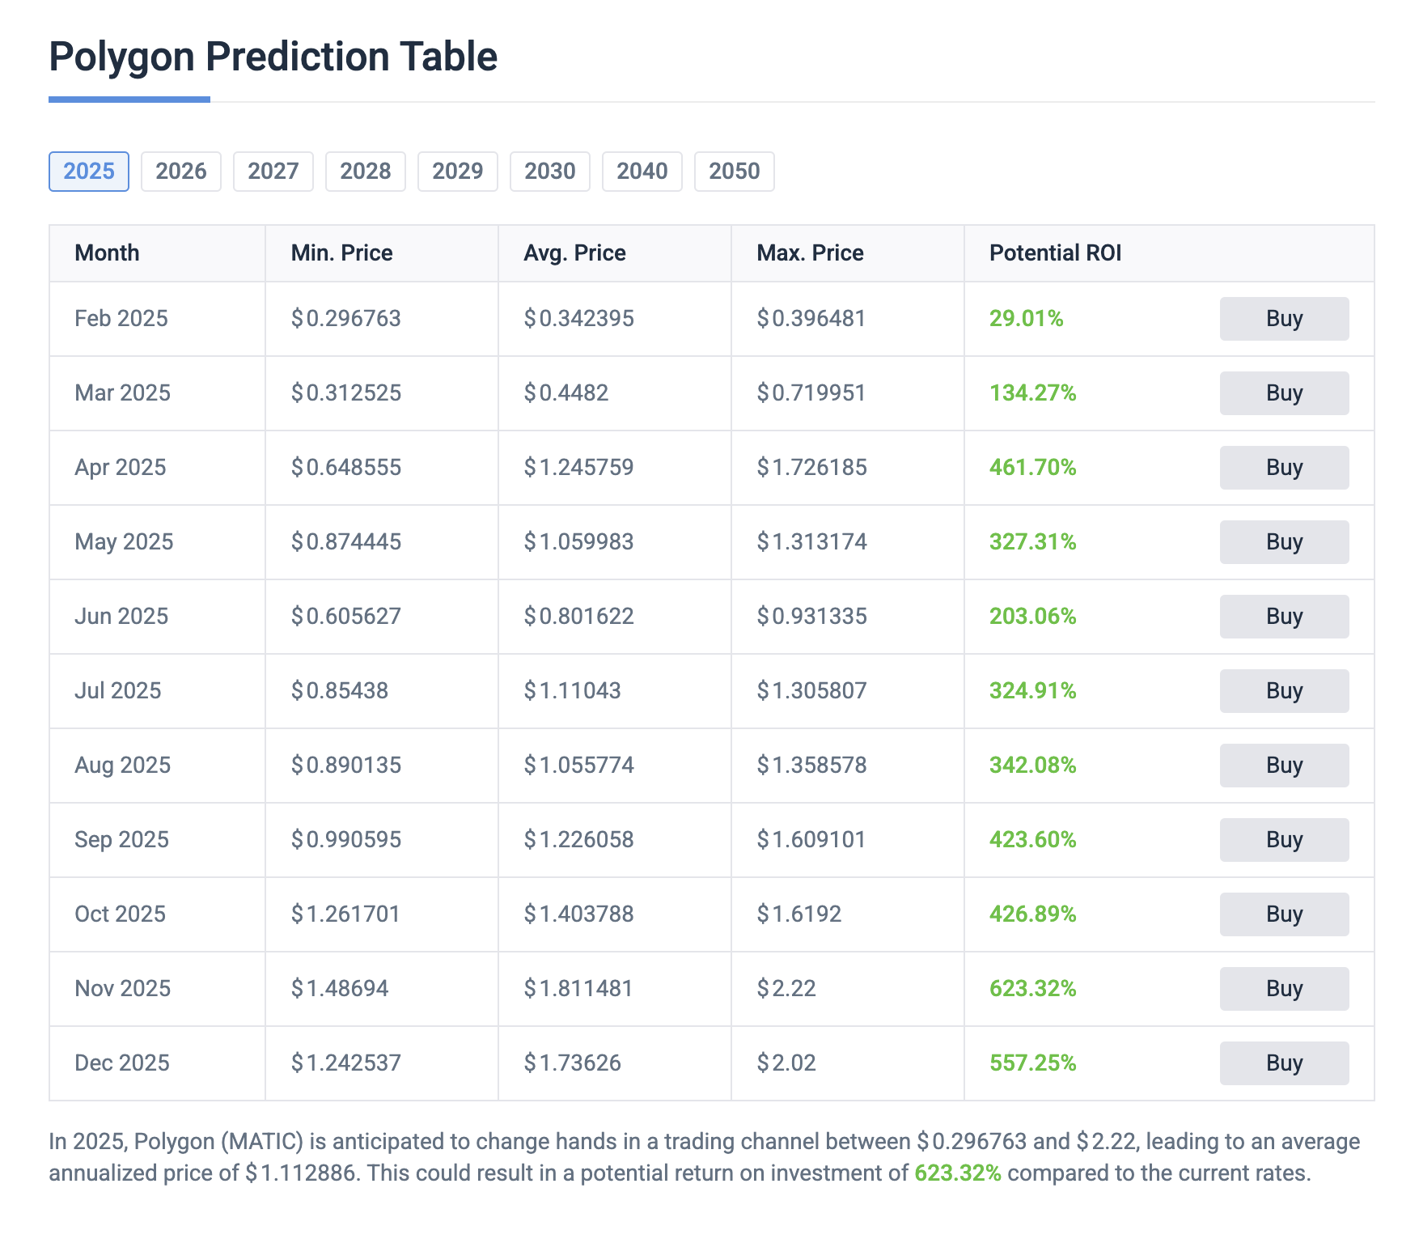Image resolution: width=1419 pixels, height=1243 pixels.
Task: Click Buy in the Jul 2025 row
Action: coord(1285,691)
